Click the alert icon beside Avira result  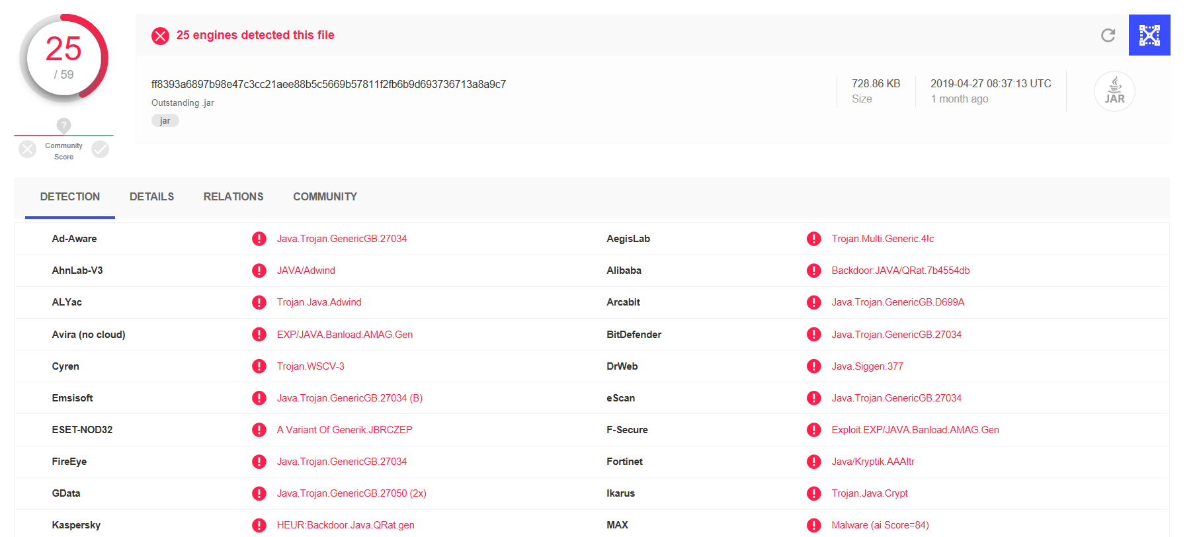coord(259,335)
